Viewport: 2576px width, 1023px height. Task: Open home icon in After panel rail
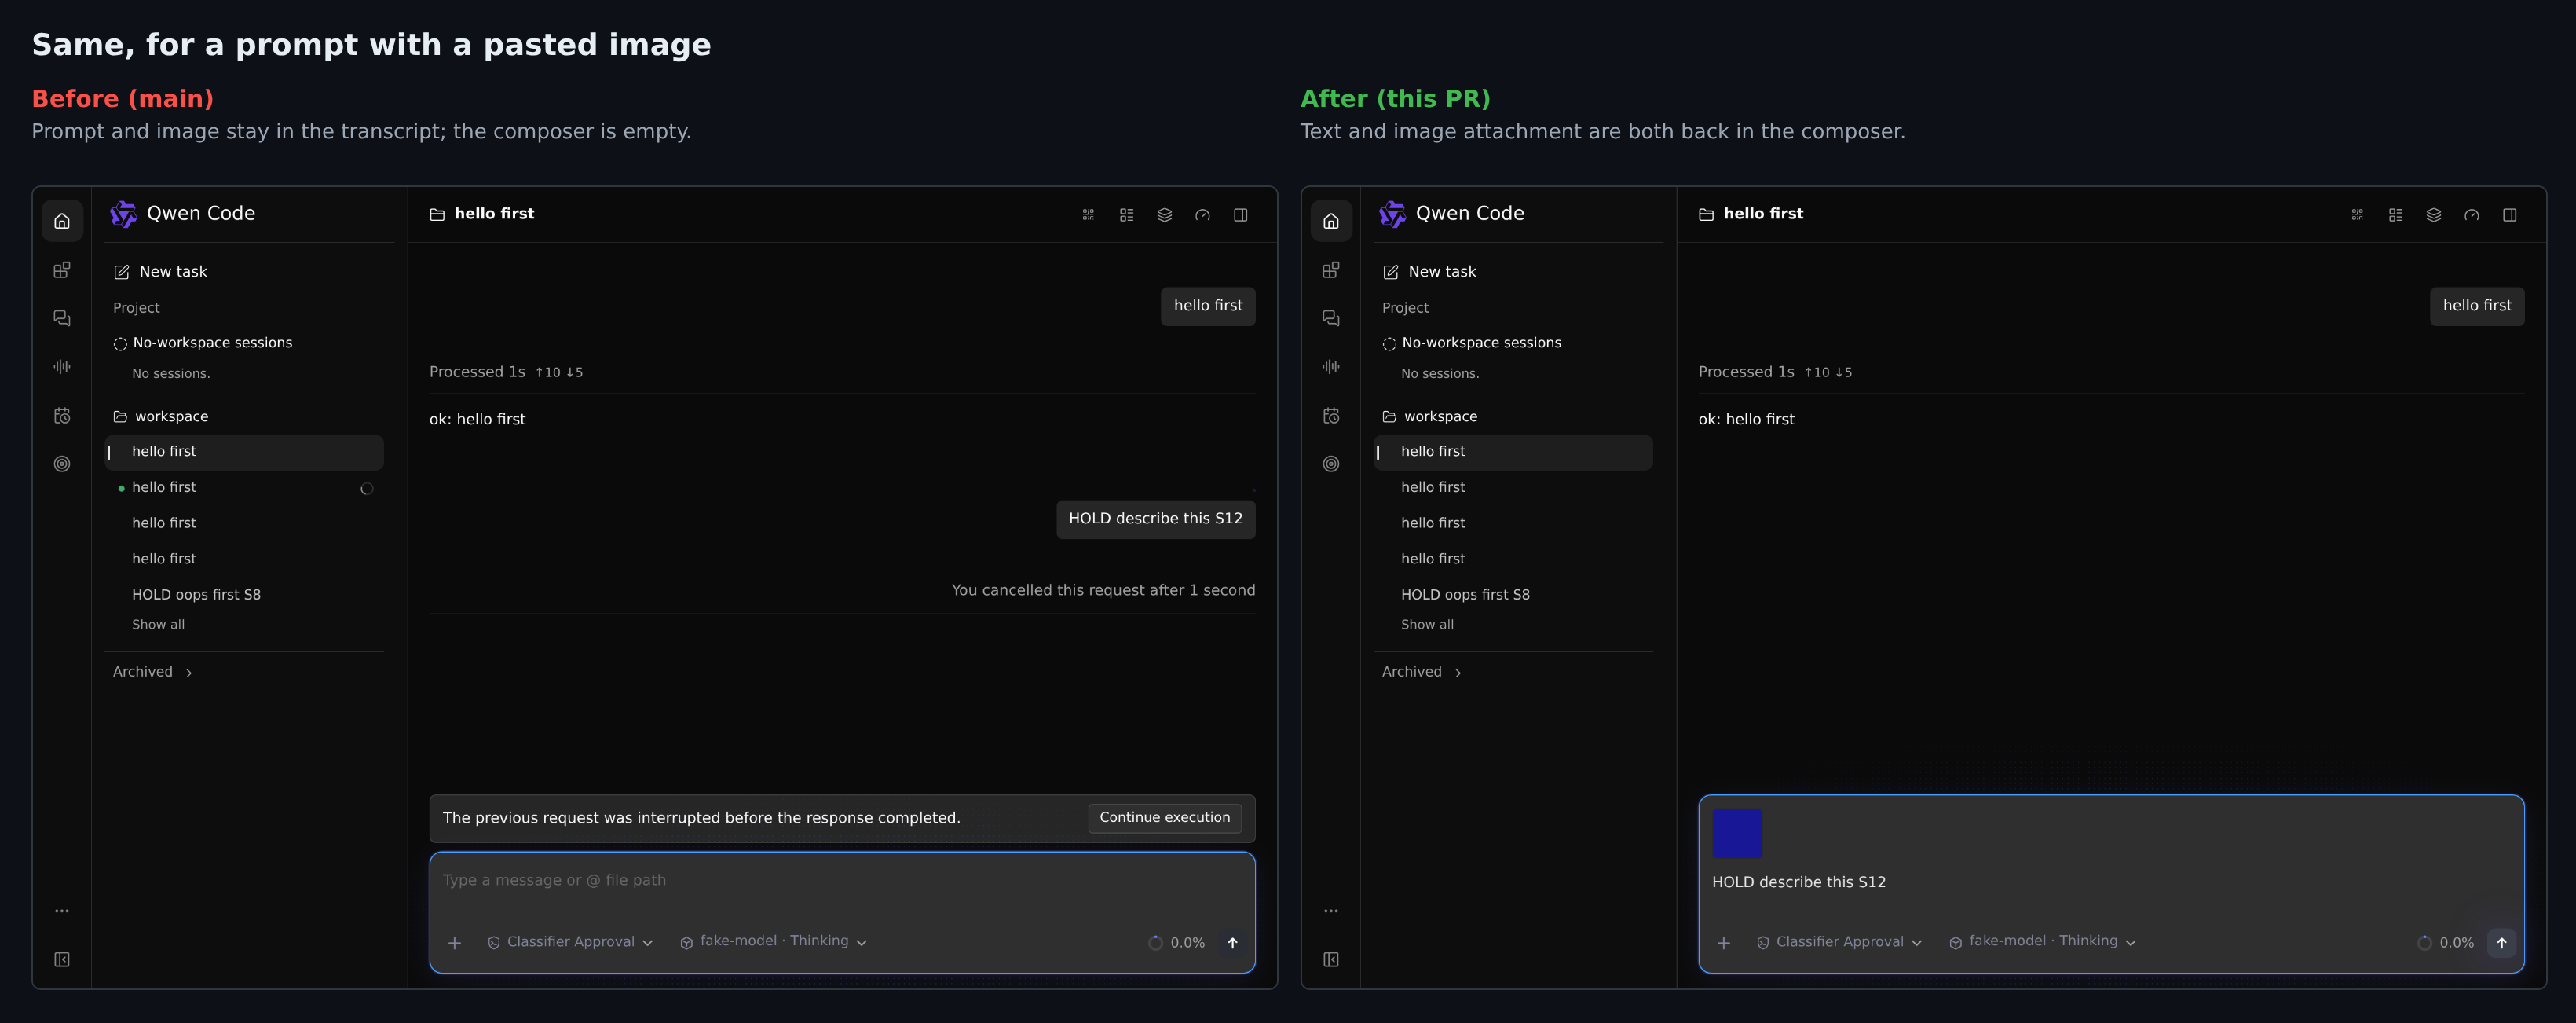tap(1331, 221)
